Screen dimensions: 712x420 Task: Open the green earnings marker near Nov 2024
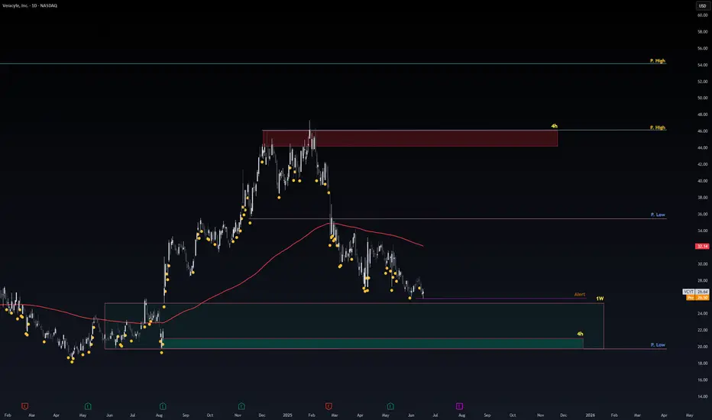click(x=241, y=406)
